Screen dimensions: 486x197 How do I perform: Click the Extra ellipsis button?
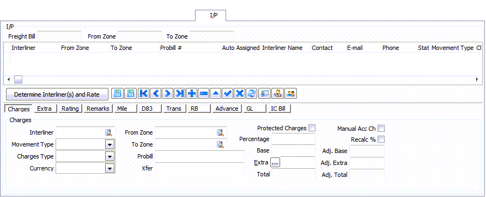(x=275, y=162)
